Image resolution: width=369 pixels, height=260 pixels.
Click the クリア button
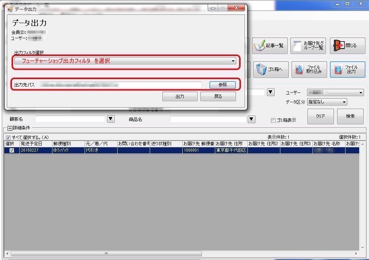(321, 116)
